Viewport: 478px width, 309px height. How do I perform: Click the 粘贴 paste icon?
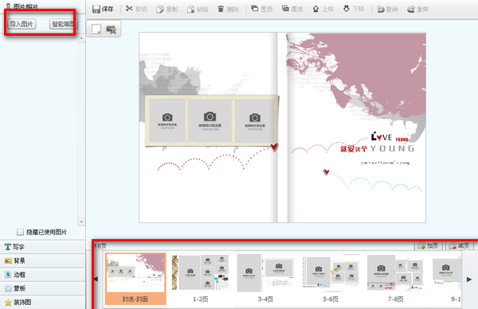tap(190, 10)
